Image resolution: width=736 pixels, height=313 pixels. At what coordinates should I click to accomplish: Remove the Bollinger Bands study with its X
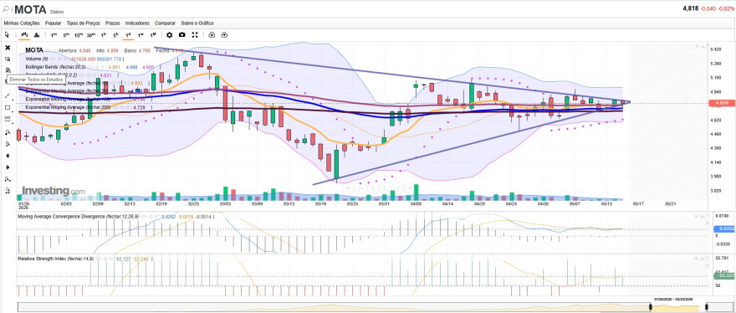click(102, 67)
